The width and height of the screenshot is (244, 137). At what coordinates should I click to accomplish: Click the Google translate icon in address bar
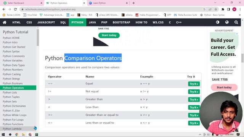click(204, 9)
